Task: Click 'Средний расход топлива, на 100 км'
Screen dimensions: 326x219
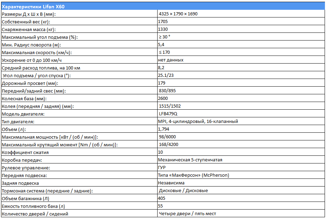Action: click(x=41, y=68)
